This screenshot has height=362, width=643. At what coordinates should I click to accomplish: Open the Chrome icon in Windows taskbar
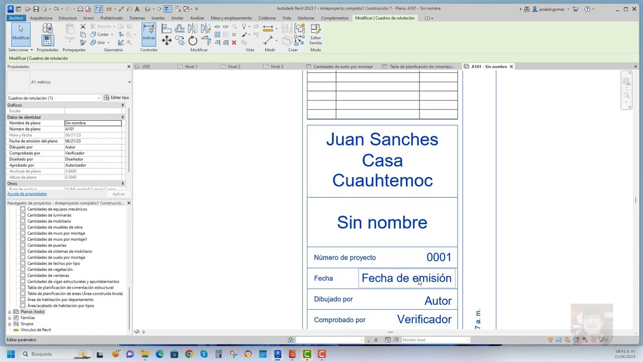click(x=189, y=354)
